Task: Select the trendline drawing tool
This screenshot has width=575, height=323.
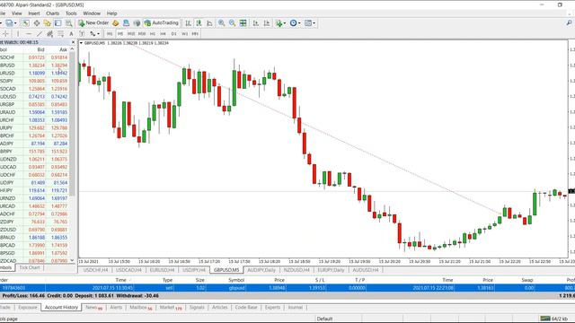Action: [40, 34]
